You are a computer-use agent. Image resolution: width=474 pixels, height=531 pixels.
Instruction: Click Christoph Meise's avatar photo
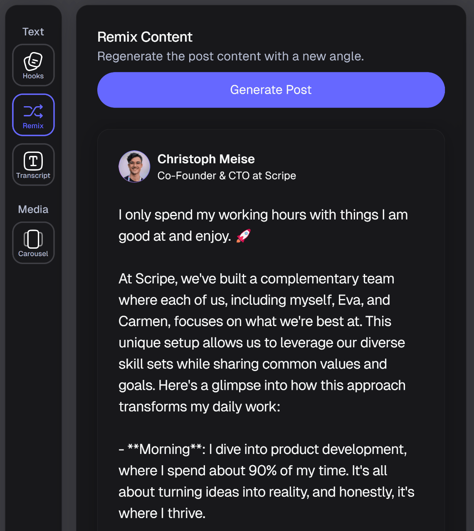pos(134,166)
